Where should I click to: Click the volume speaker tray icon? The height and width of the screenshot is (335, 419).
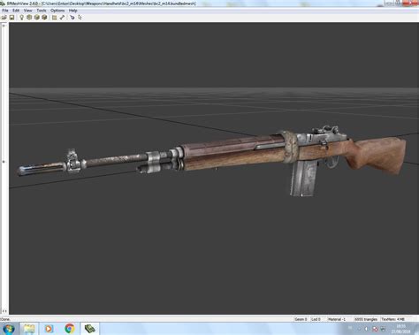pyautogui.click(x=366, y=329)
